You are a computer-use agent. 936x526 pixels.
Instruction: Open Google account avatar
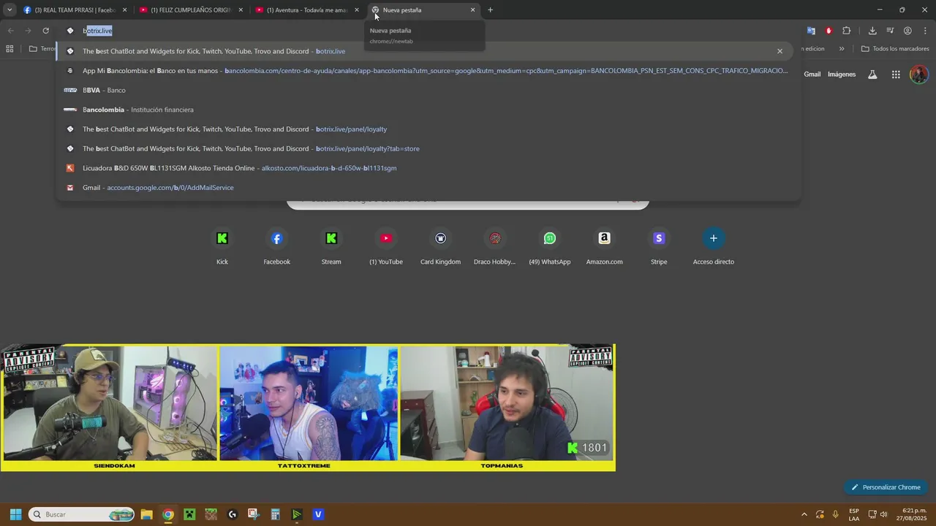coord(919,75)
